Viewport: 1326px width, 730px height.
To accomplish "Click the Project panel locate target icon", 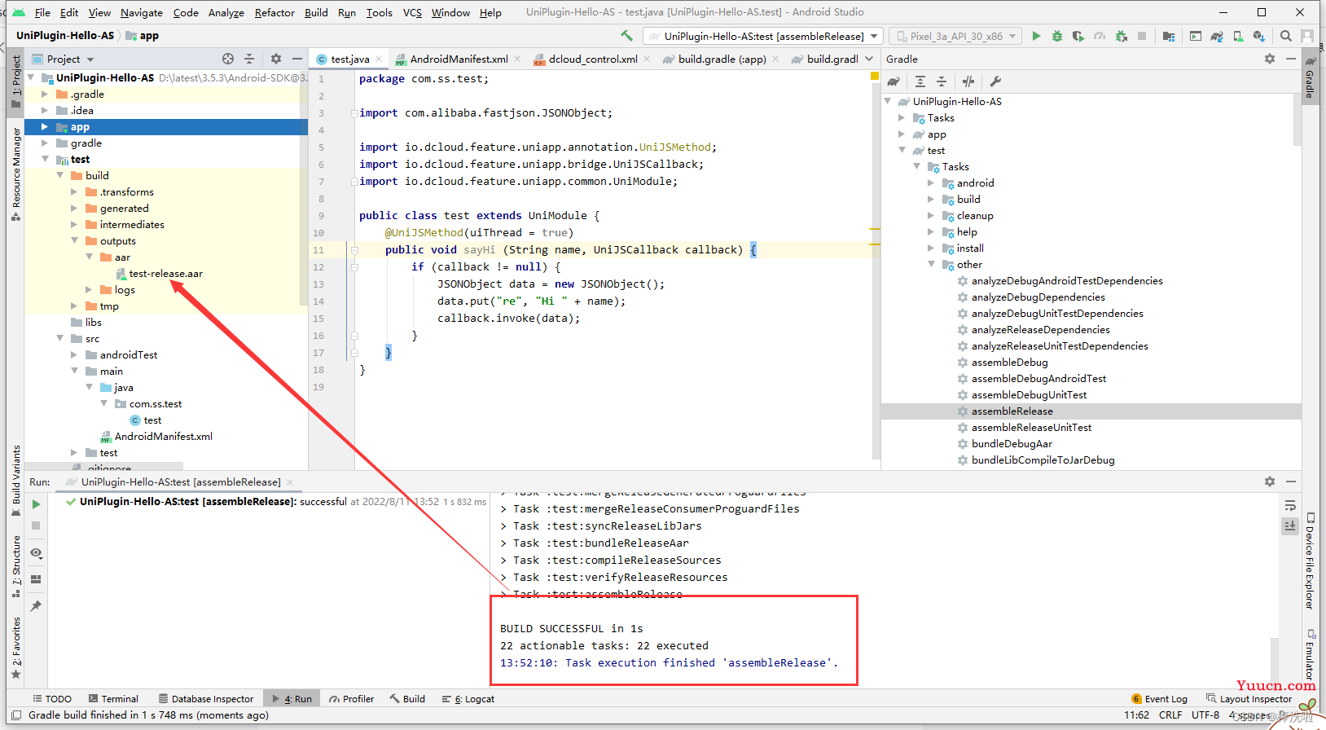I will click(228, 59).
